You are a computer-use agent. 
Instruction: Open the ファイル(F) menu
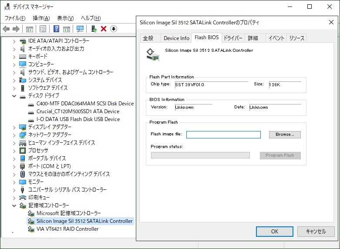pyautogui.click(x=15, y=18)
